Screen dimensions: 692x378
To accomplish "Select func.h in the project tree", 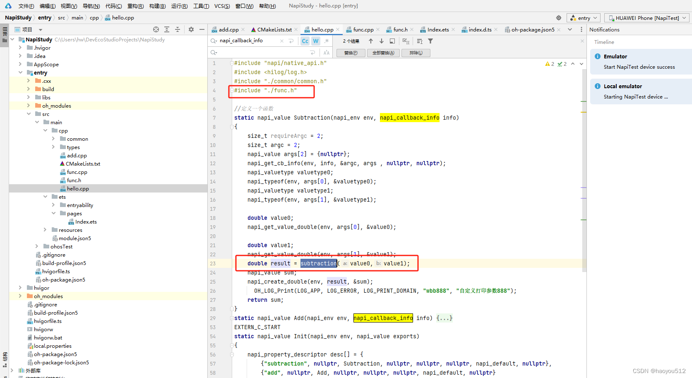I will [x=74, y=180].
